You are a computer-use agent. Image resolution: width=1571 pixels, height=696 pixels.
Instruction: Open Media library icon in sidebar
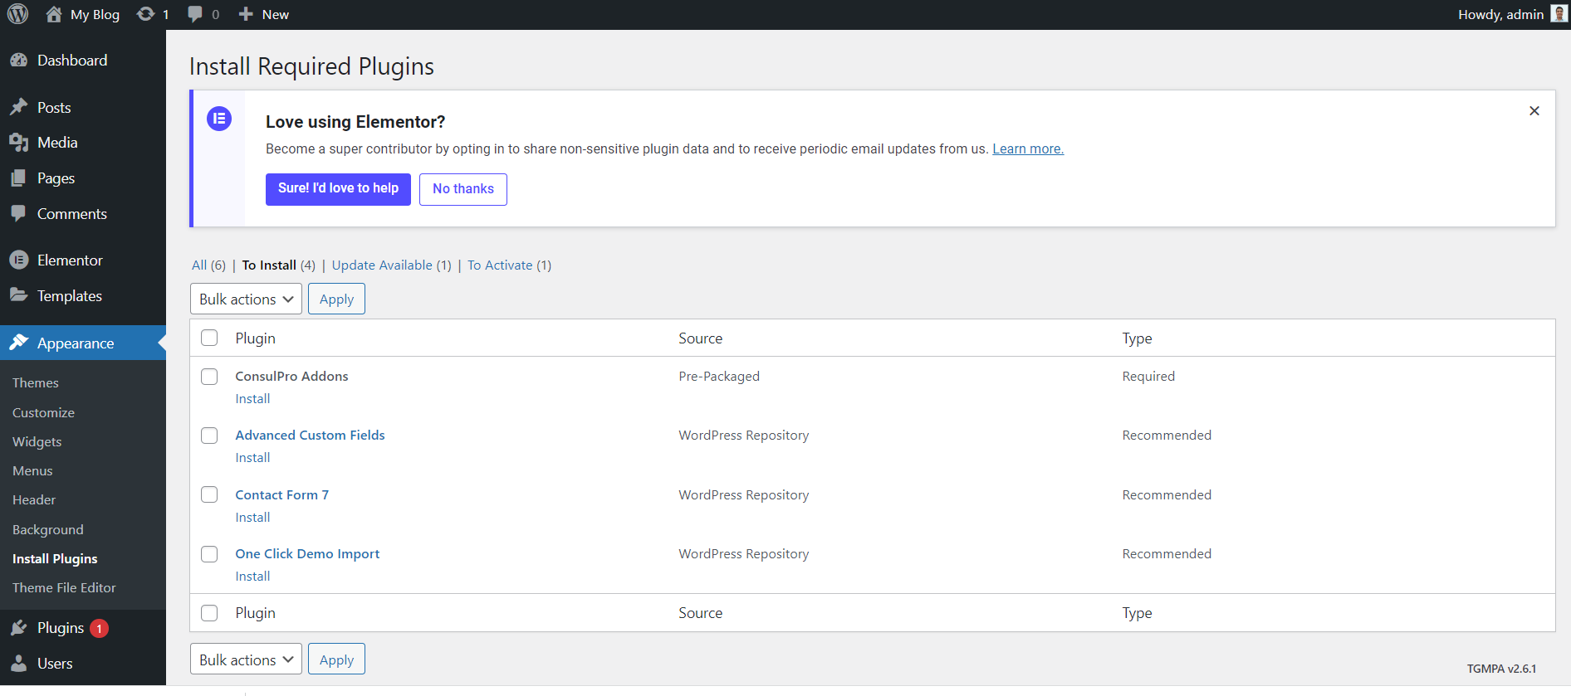pyautogui.click(x=18, y=143)
